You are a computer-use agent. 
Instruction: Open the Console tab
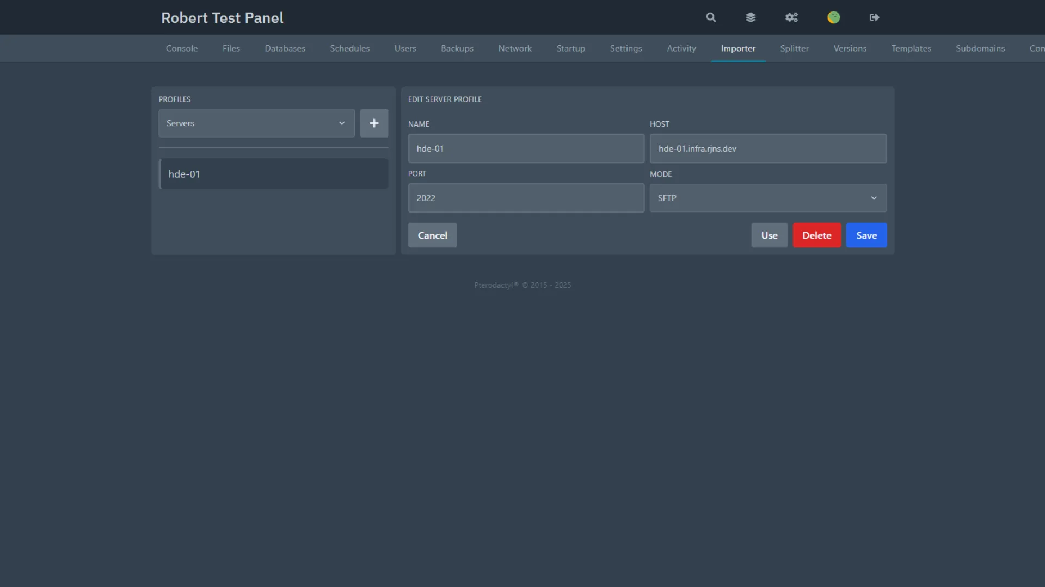coord(182,48)
